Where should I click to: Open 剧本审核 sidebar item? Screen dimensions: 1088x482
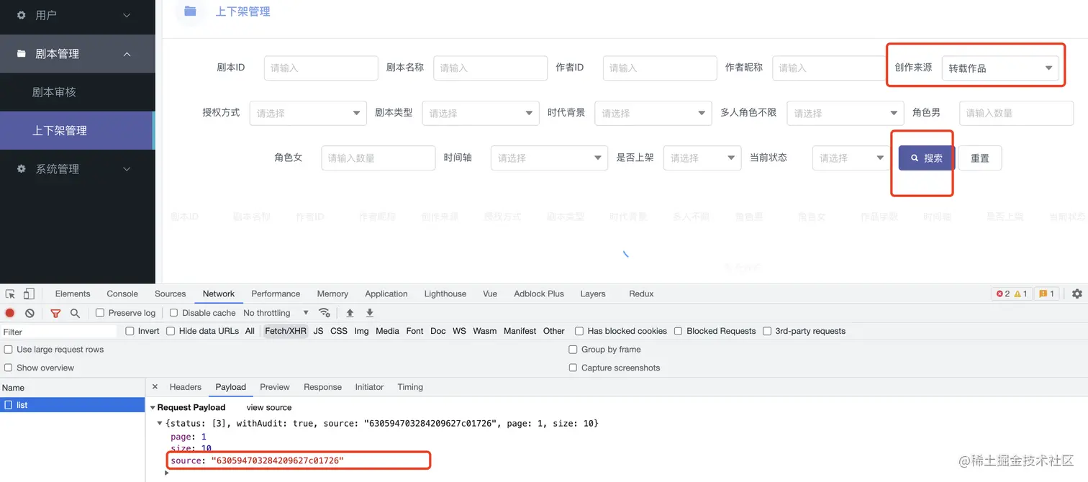tap(77, 92)
